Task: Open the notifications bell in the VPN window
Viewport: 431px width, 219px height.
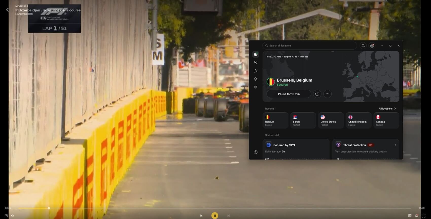Action: [x=363, y=46]
